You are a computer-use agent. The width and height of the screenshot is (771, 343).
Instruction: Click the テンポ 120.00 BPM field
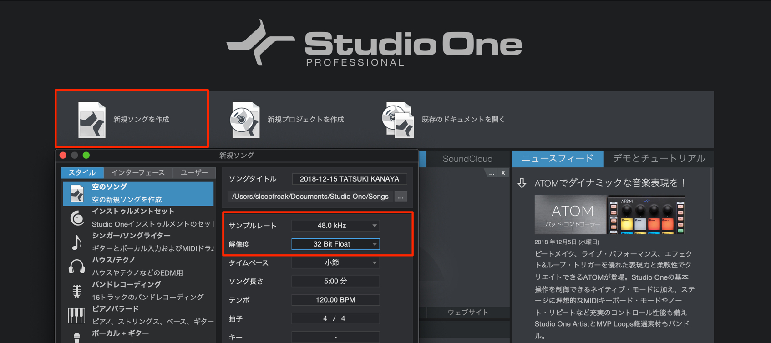click(335, 300)
